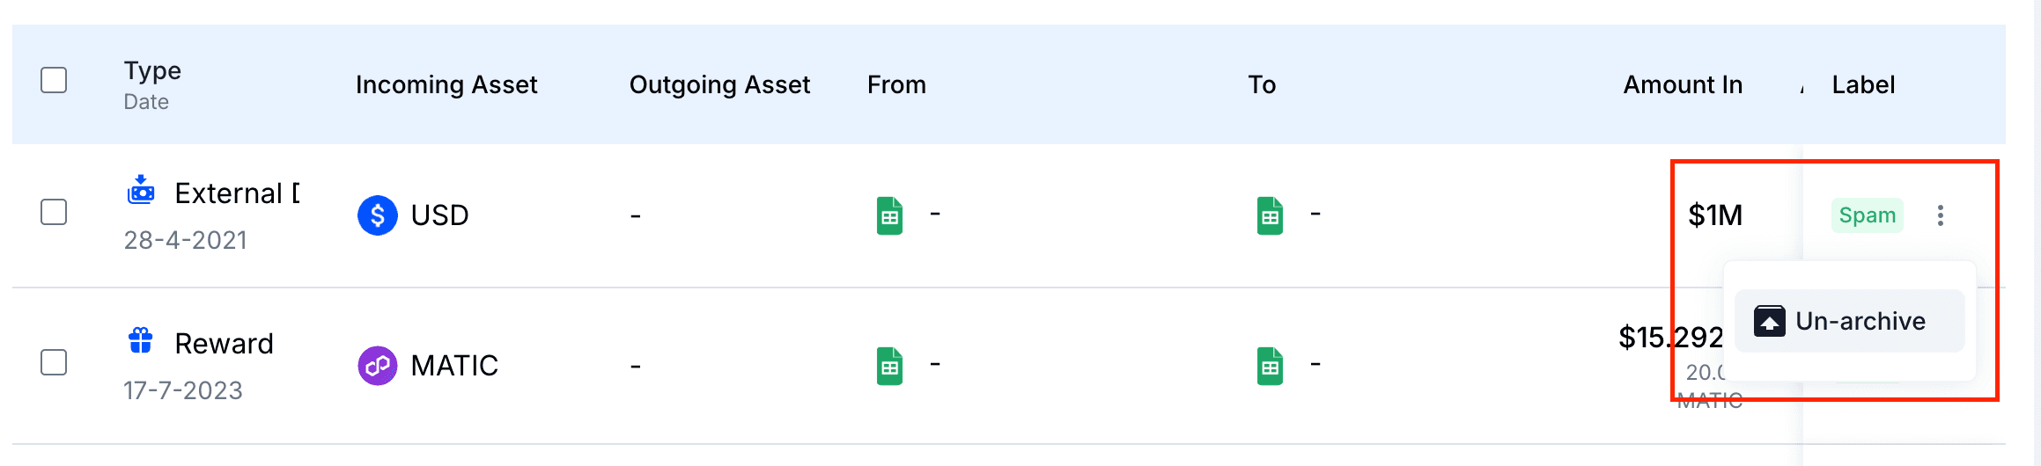This screenshot has width=2041, height=466.
Task: Click the External Deposit type icon
Action: (141, 190)
